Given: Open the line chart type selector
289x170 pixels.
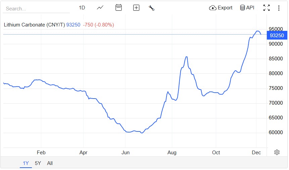Looking at the screenshot, I should (100, 8).
